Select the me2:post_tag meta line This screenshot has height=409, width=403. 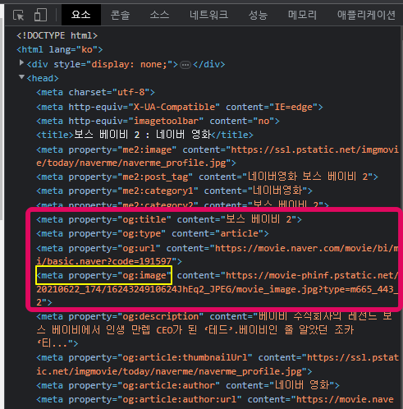tap(207, 177)
